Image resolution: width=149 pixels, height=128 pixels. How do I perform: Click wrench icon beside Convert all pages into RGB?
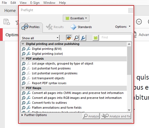pos(28,98)
